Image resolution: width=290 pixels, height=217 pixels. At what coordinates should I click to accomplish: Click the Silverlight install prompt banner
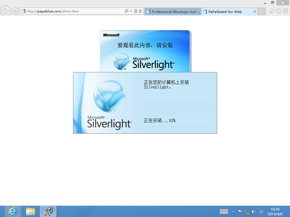[145, 51]
